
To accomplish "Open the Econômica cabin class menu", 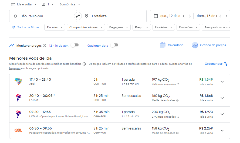I will [70, 4].
